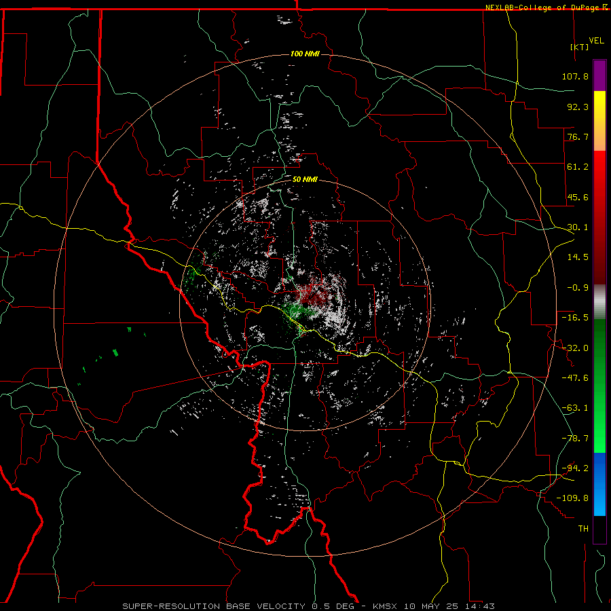The width and height of the screenshot is (611, 611).
Task: Click the 'TH' legend label
Action: [x=583, y=529]
